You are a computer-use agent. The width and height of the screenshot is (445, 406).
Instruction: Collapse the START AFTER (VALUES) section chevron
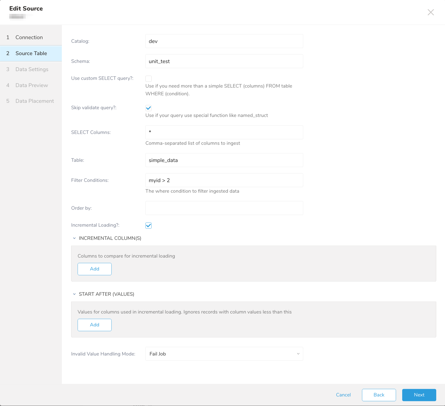[74, 294]
